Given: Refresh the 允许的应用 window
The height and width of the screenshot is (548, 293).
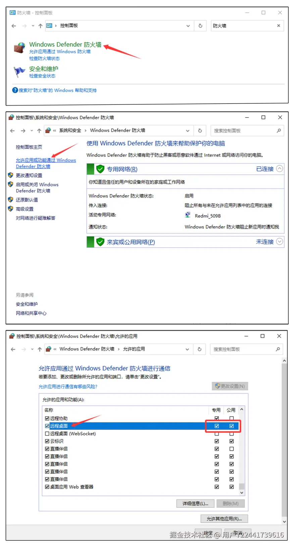Looking at the screenshot, I should (200, 349).
